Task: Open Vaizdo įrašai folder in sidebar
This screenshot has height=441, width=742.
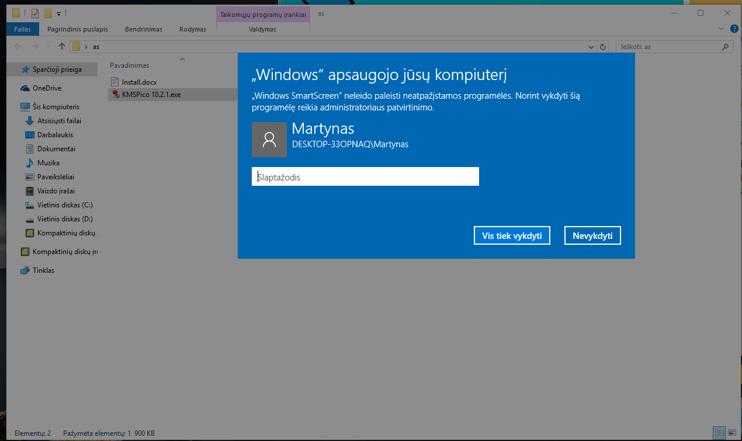Action: coord(56,191)
